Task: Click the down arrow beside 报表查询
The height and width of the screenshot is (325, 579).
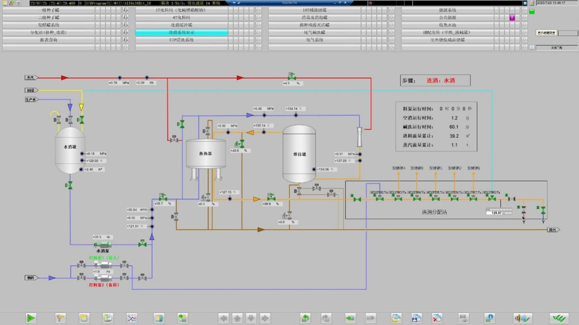Action: click(x=126, y=40)
